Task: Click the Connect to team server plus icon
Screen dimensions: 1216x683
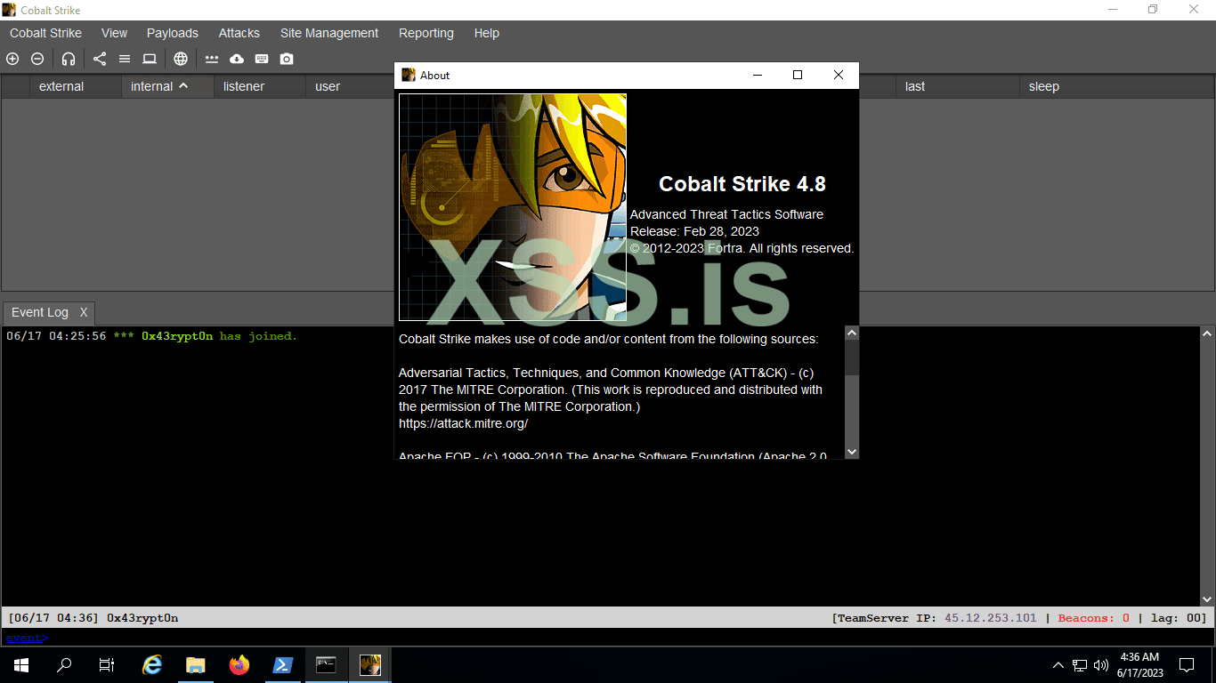Action: tap(12, 59)
